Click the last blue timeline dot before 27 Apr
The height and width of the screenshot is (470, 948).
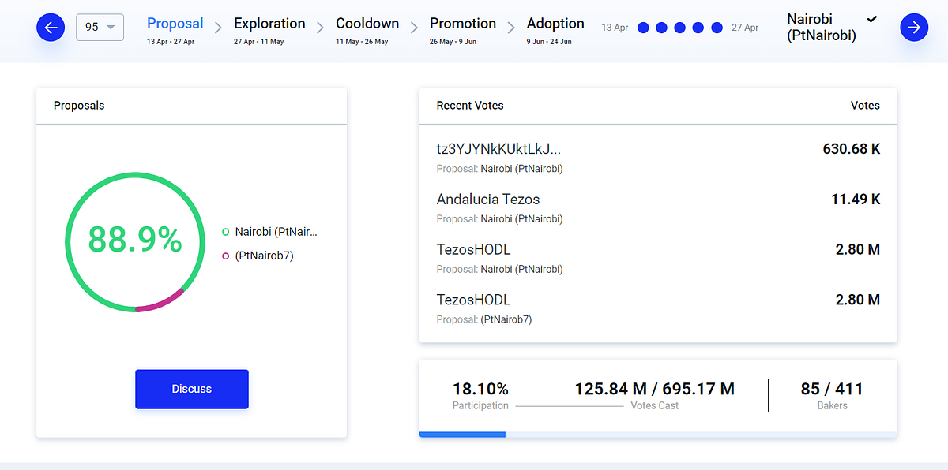tap(717, 28)
